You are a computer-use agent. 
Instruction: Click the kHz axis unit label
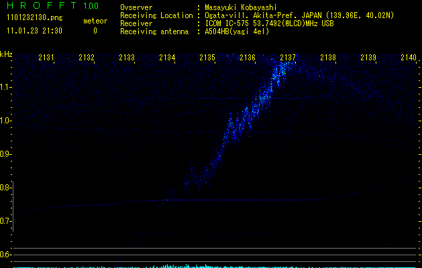pos(6,54)
